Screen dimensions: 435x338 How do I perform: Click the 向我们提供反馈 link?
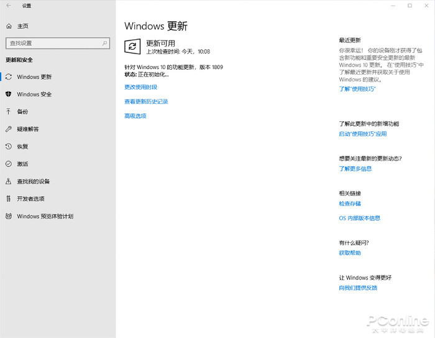(358, 288)
